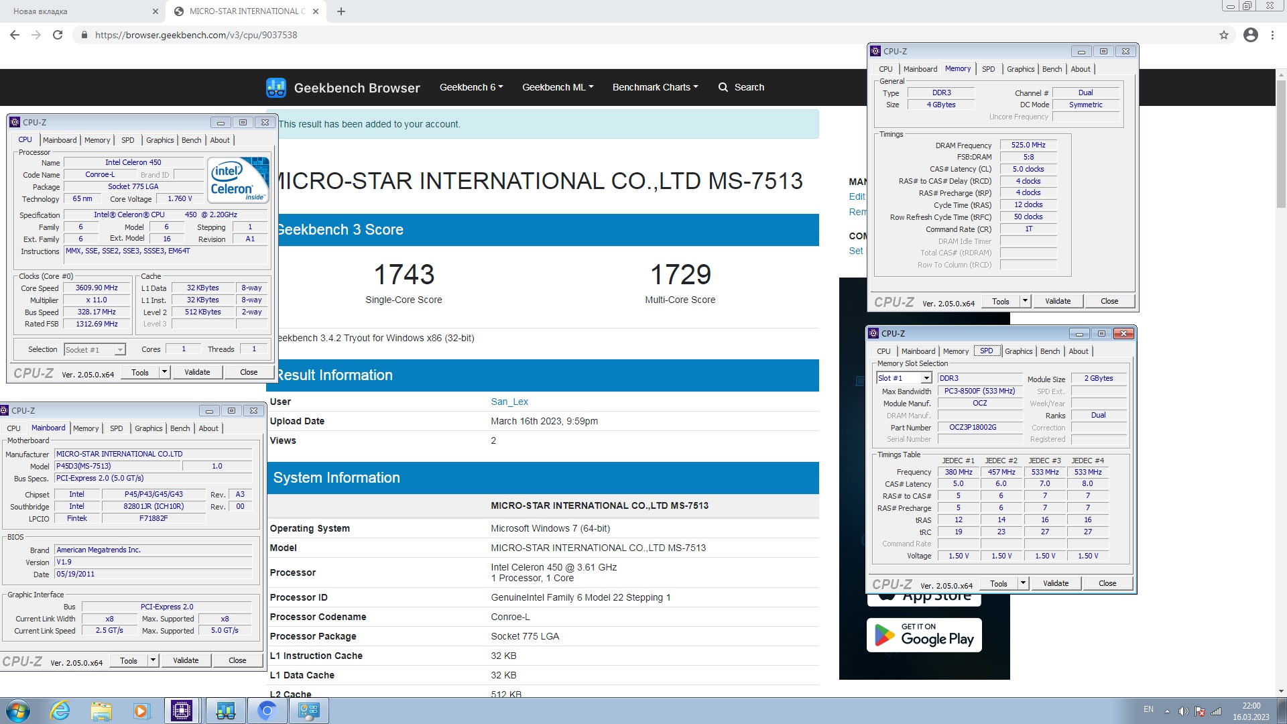The width and height of the screenshot is (1287, 724).
Task: Click the Search magnifier in Geekbench navbar
Action: [x=723, y=87]
